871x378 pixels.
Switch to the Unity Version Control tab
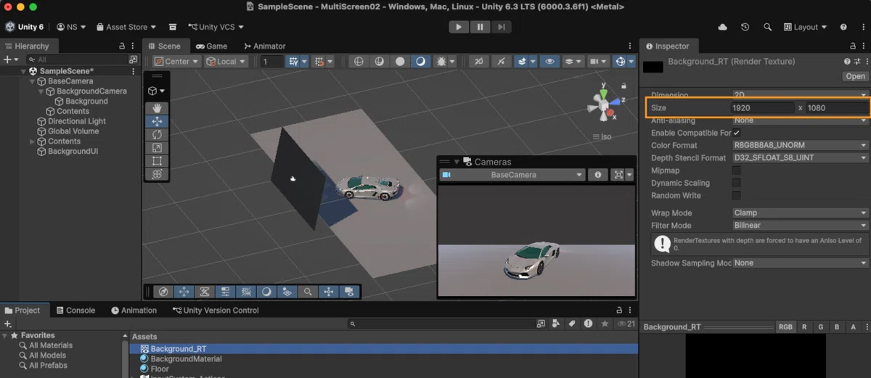click(216, 311)
